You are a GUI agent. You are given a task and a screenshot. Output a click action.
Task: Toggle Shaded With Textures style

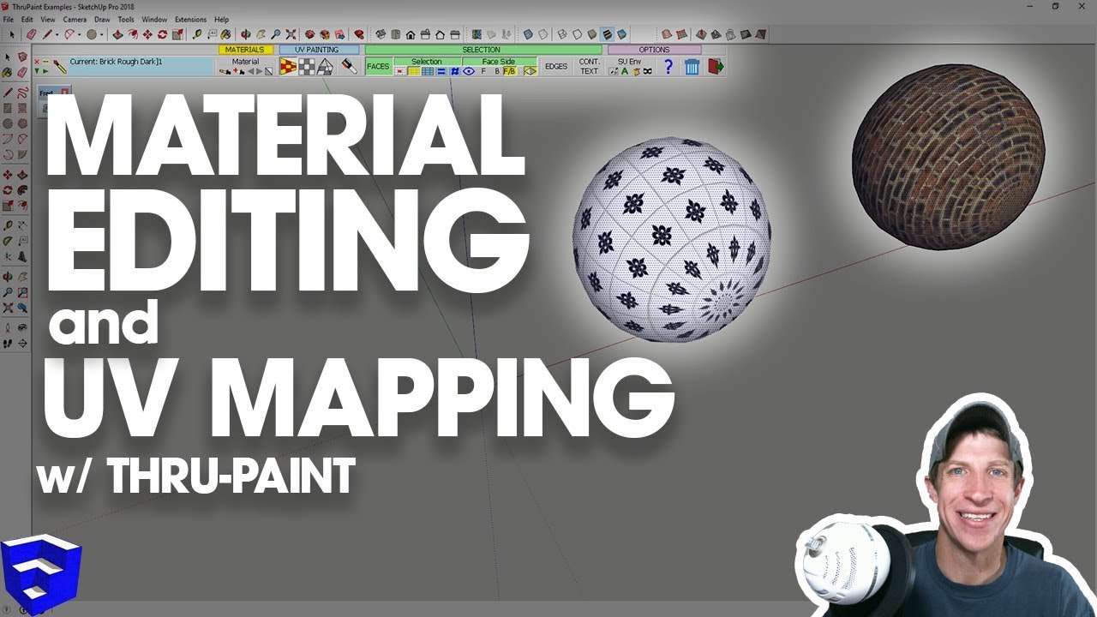(x=607, y=34)
